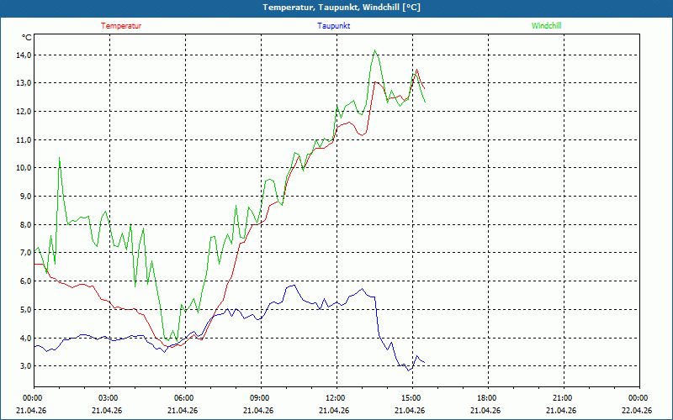Click the end point of blue Taupunkt line
673x420 pixels.
(x=425, y=363)
